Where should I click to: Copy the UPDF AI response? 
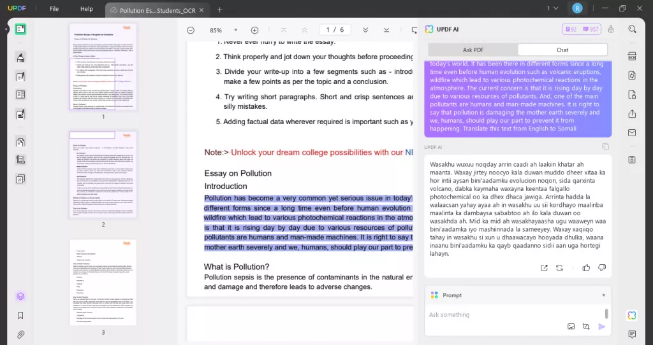606,147
